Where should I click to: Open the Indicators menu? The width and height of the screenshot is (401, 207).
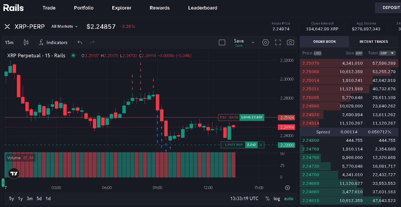(x=53, y=42)
